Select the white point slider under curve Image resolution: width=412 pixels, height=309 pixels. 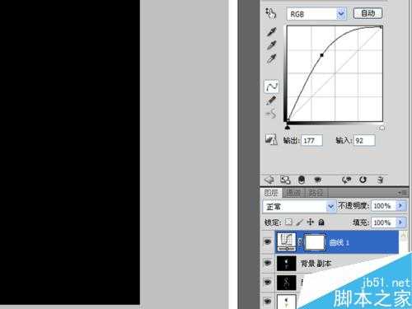(x=382, y=128)
